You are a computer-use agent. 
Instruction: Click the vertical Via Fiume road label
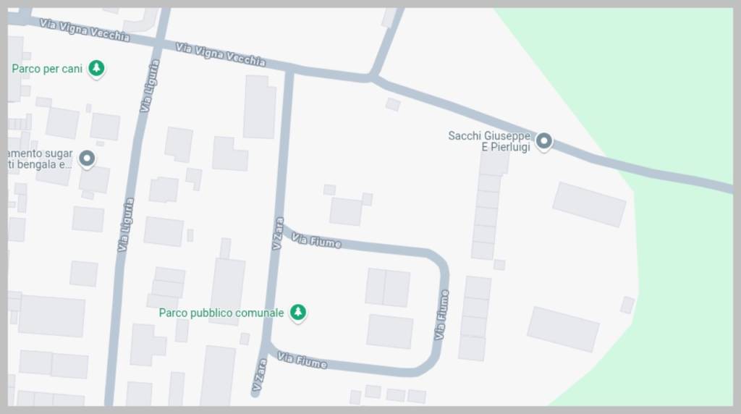[441, 315]
